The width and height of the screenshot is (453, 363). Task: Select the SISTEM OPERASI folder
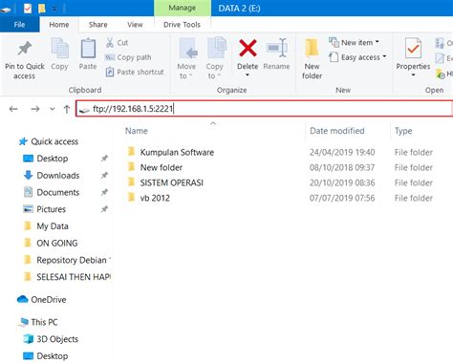click(171, 182)
